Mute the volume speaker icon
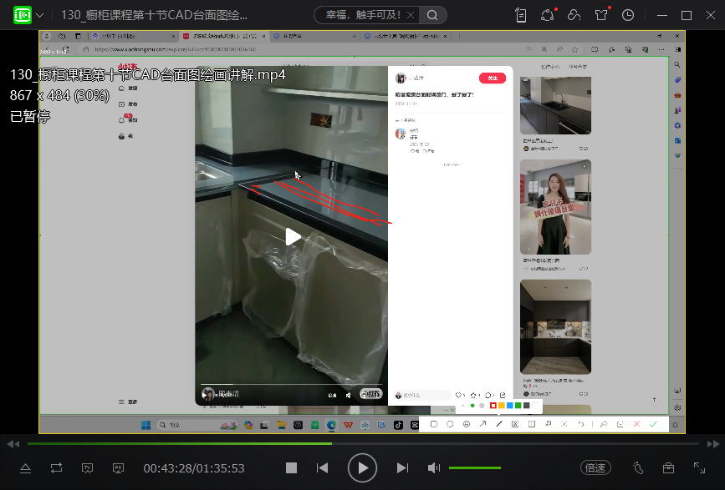This screenshot has height=490, width=725. 433,468
